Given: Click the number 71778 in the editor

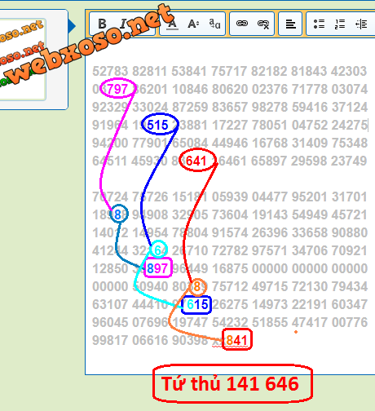Looking at the screenshot, I should click(309, 89).
